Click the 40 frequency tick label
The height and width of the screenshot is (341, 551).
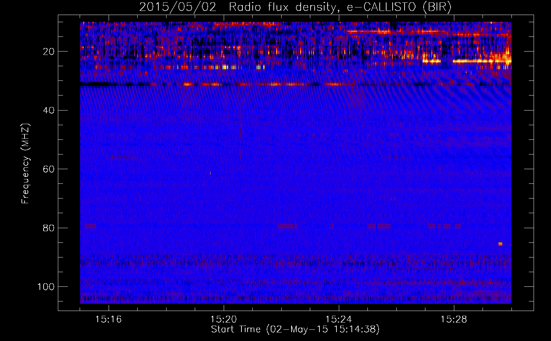click(x=49, y=110)
